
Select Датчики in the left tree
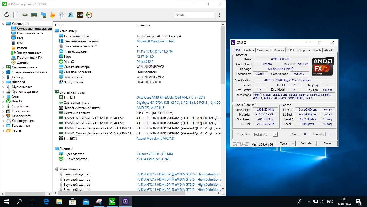coord(23,63)
